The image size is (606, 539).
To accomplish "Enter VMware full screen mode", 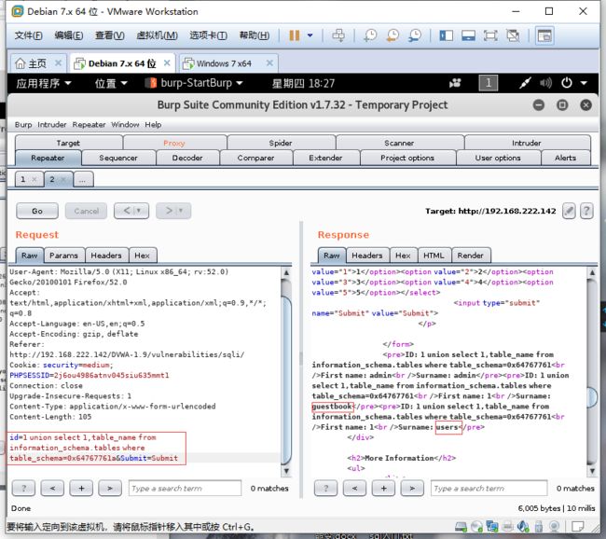I will pyautogui.click(x=490, y=35).
